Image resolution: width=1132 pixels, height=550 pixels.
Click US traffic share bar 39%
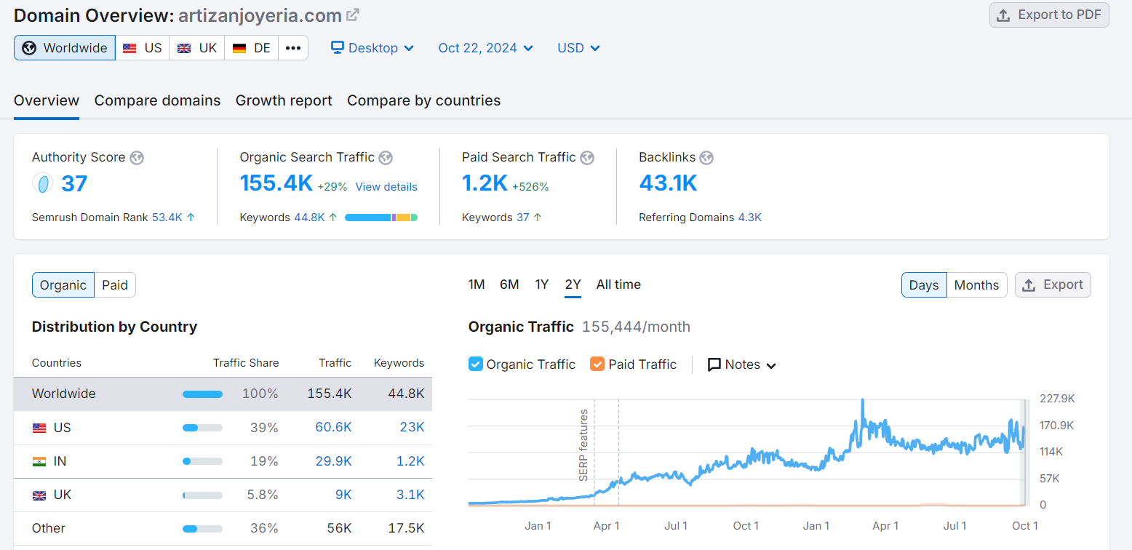coord(202,428)
